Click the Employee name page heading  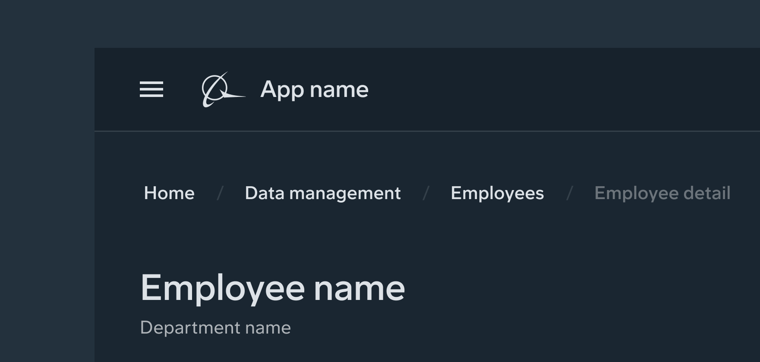(x=272, y=288)
